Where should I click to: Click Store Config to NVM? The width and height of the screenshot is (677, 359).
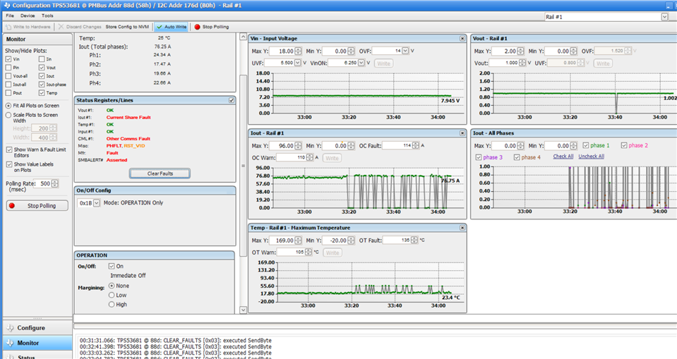[127, 27]
